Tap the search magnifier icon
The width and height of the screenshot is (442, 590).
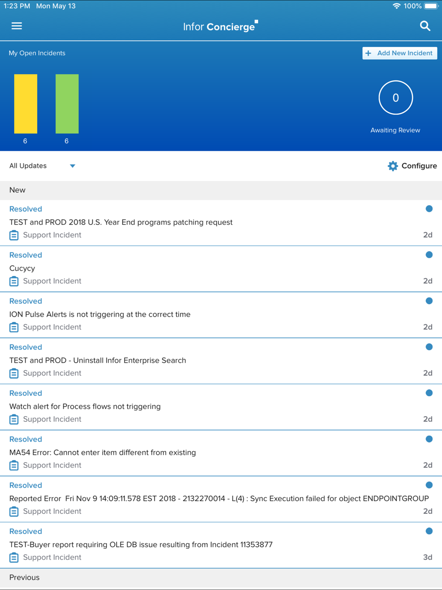point(425,26)
